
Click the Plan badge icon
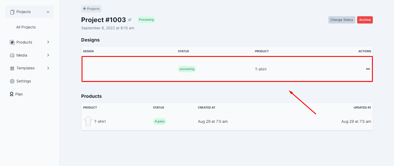click(12, 94)
